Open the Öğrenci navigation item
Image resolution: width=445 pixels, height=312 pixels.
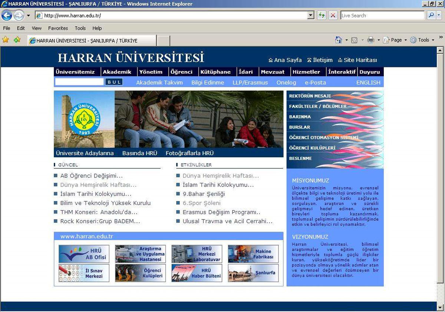pos(181,72)
